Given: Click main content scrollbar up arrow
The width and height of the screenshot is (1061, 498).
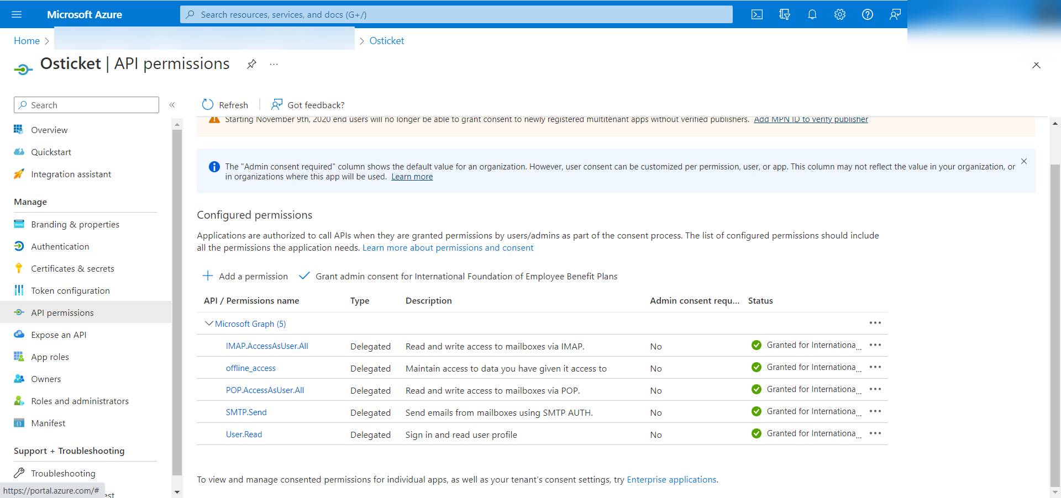Looking at the screenshot, I should 1055,124.
